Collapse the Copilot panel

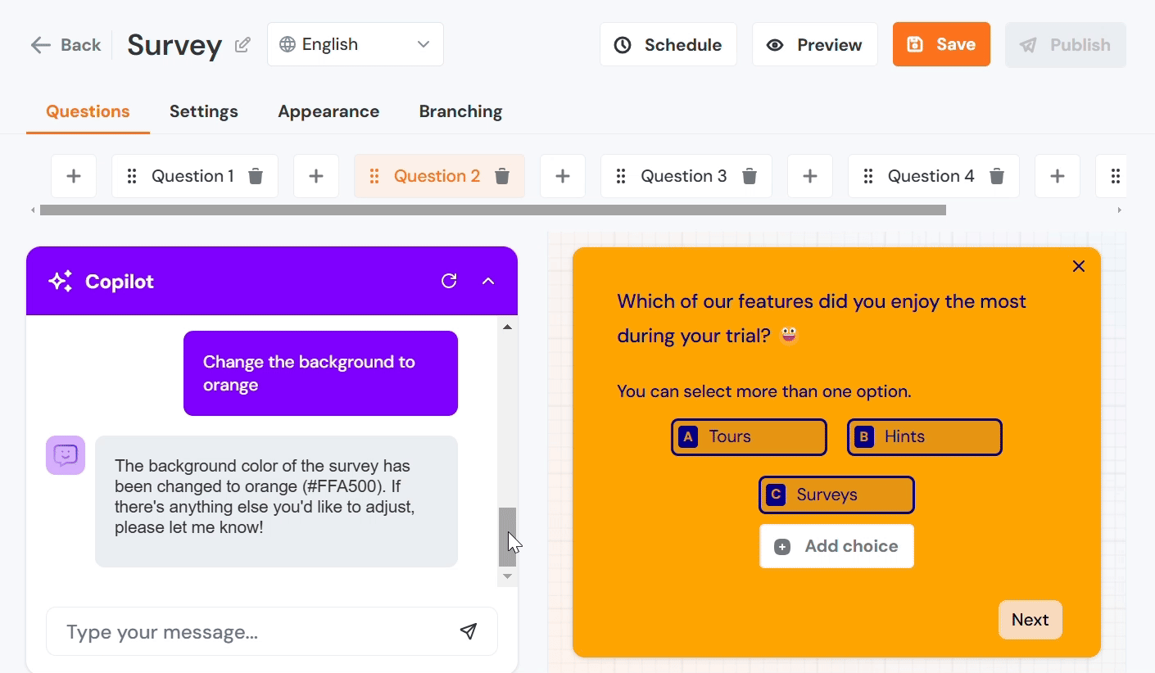pyautogui.click(x=488, y=282)
